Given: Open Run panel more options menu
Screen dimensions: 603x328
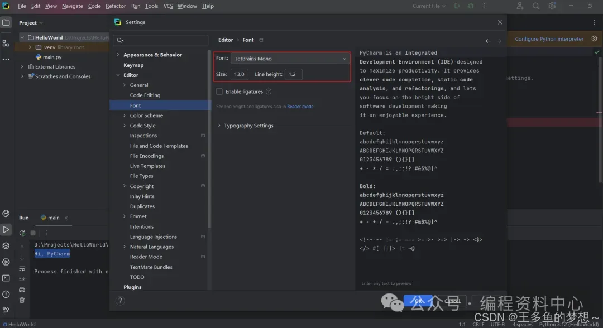Looking at the screenshot, I should click(x=46, y=233).
